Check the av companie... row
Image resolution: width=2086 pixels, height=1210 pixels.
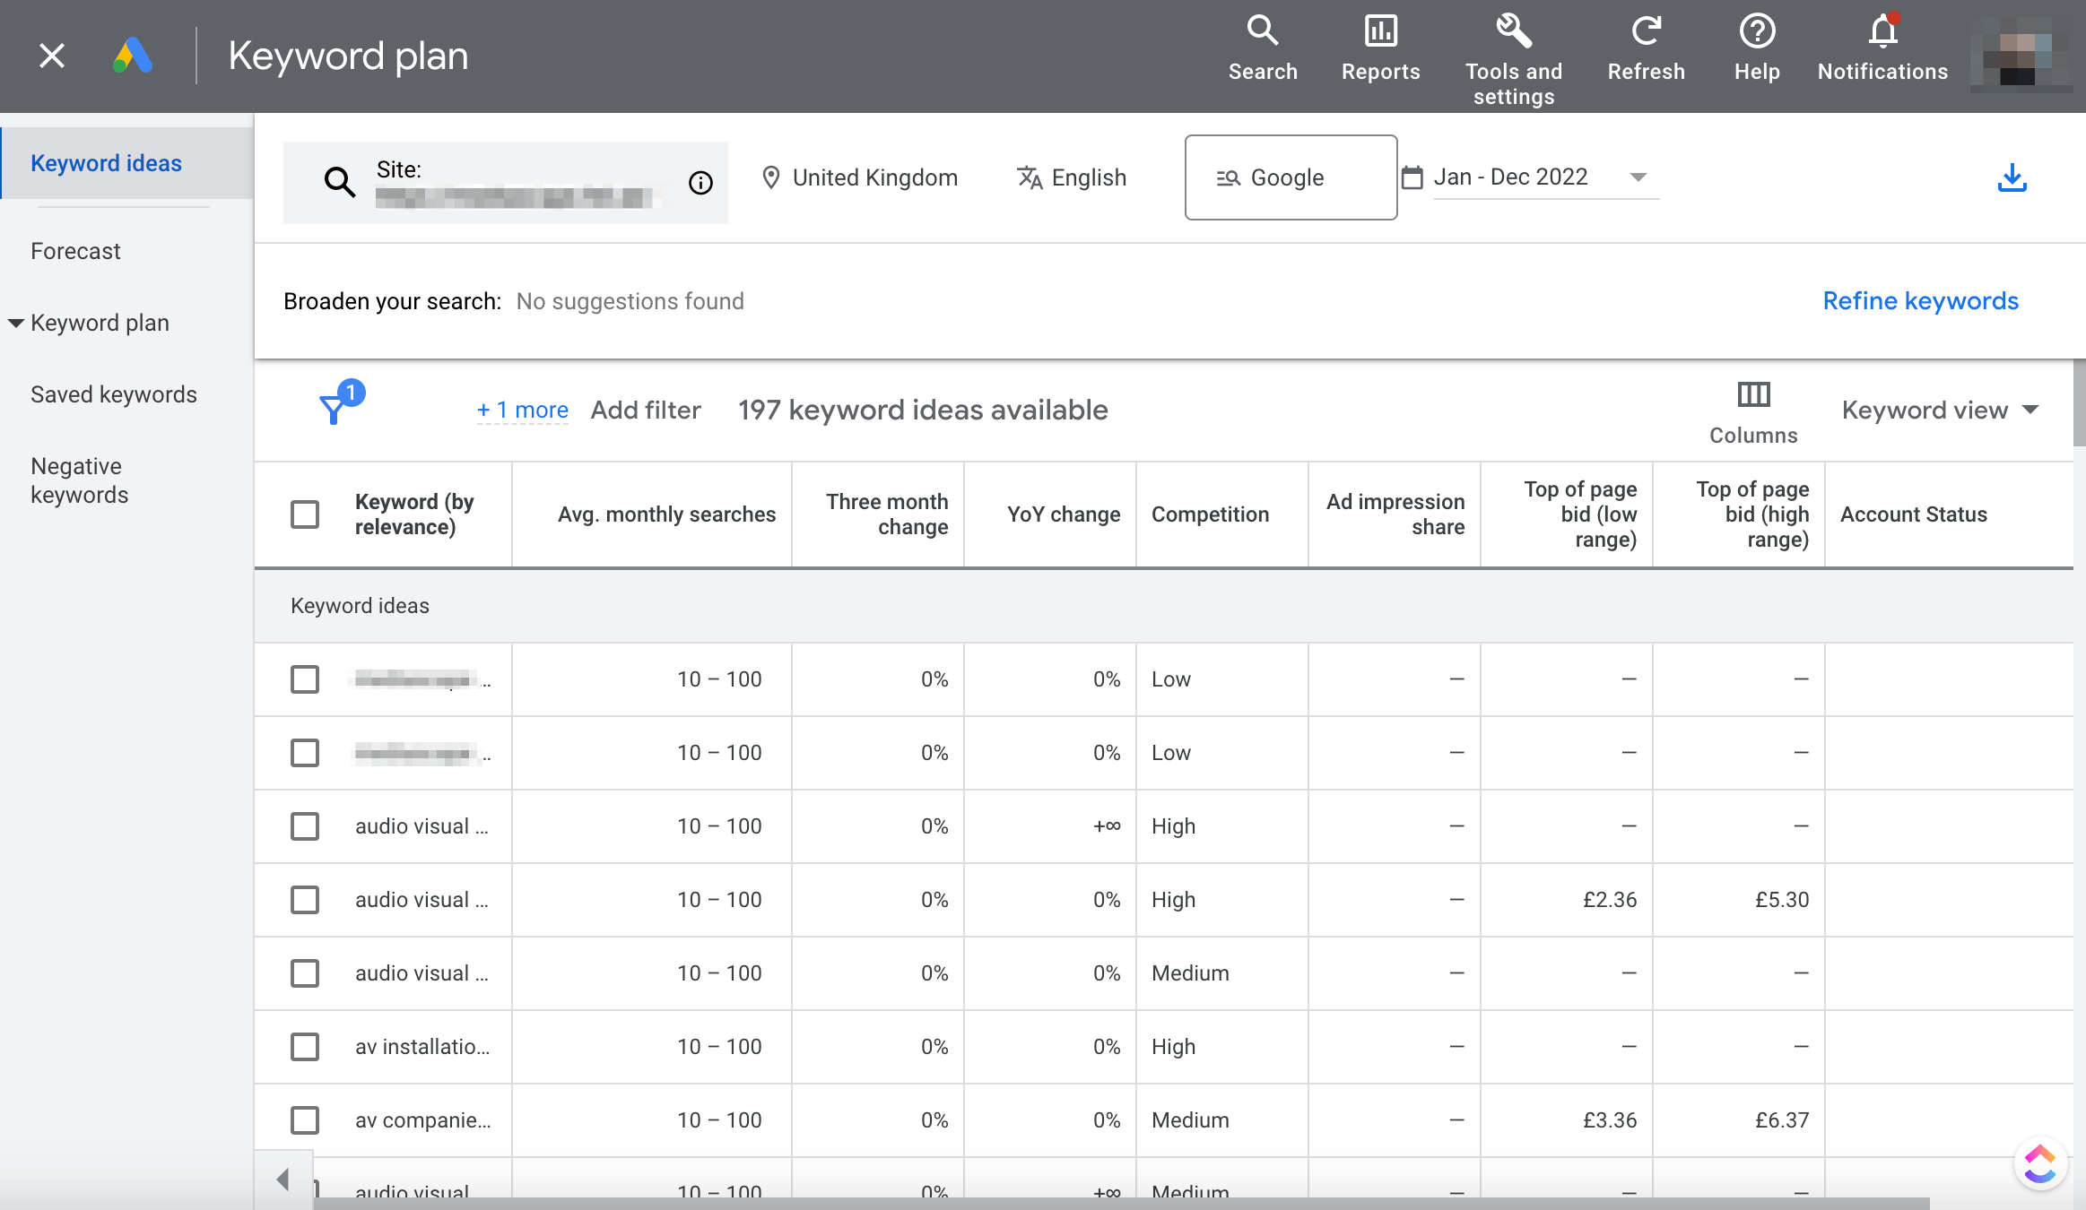(x=305, y=1120)
